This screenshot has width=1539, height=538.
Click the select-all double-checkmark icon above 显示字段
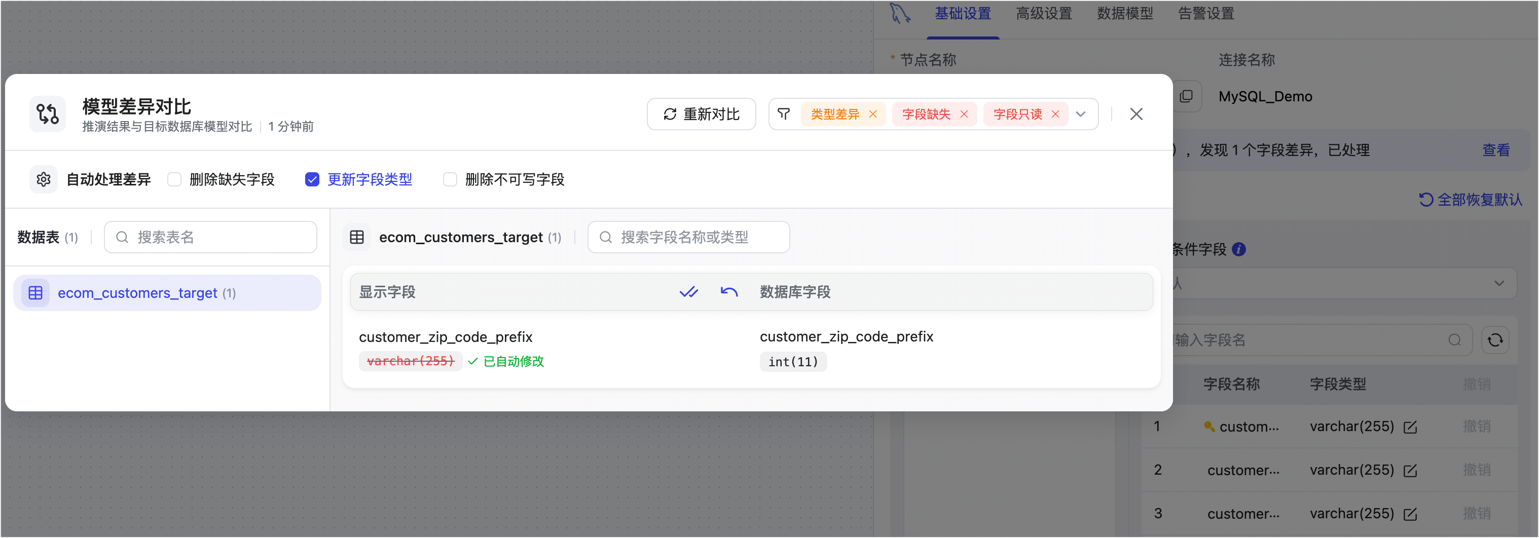(689, 293)
